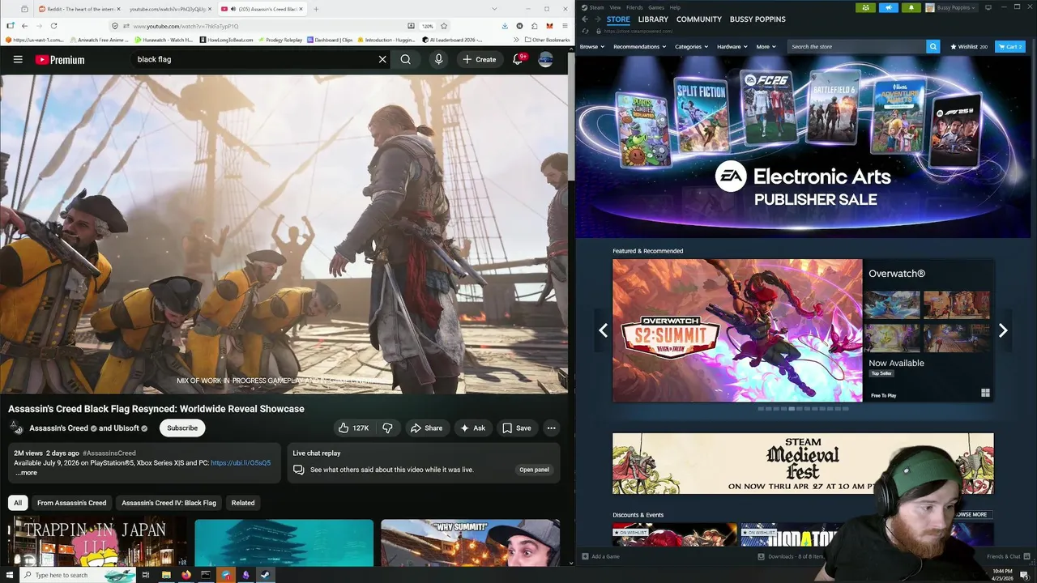This screenshot has width=1037, height=583.
Task: Click Windows taskbar search box
Action: pyautogui.click(x=77, y=575)
